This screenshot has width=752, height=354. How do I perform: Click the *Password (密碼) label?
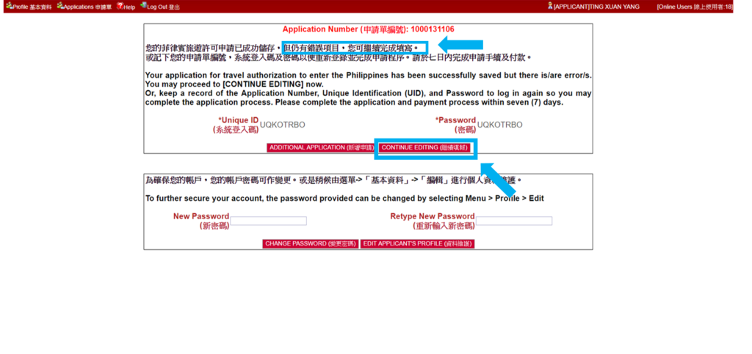(455, 125)
